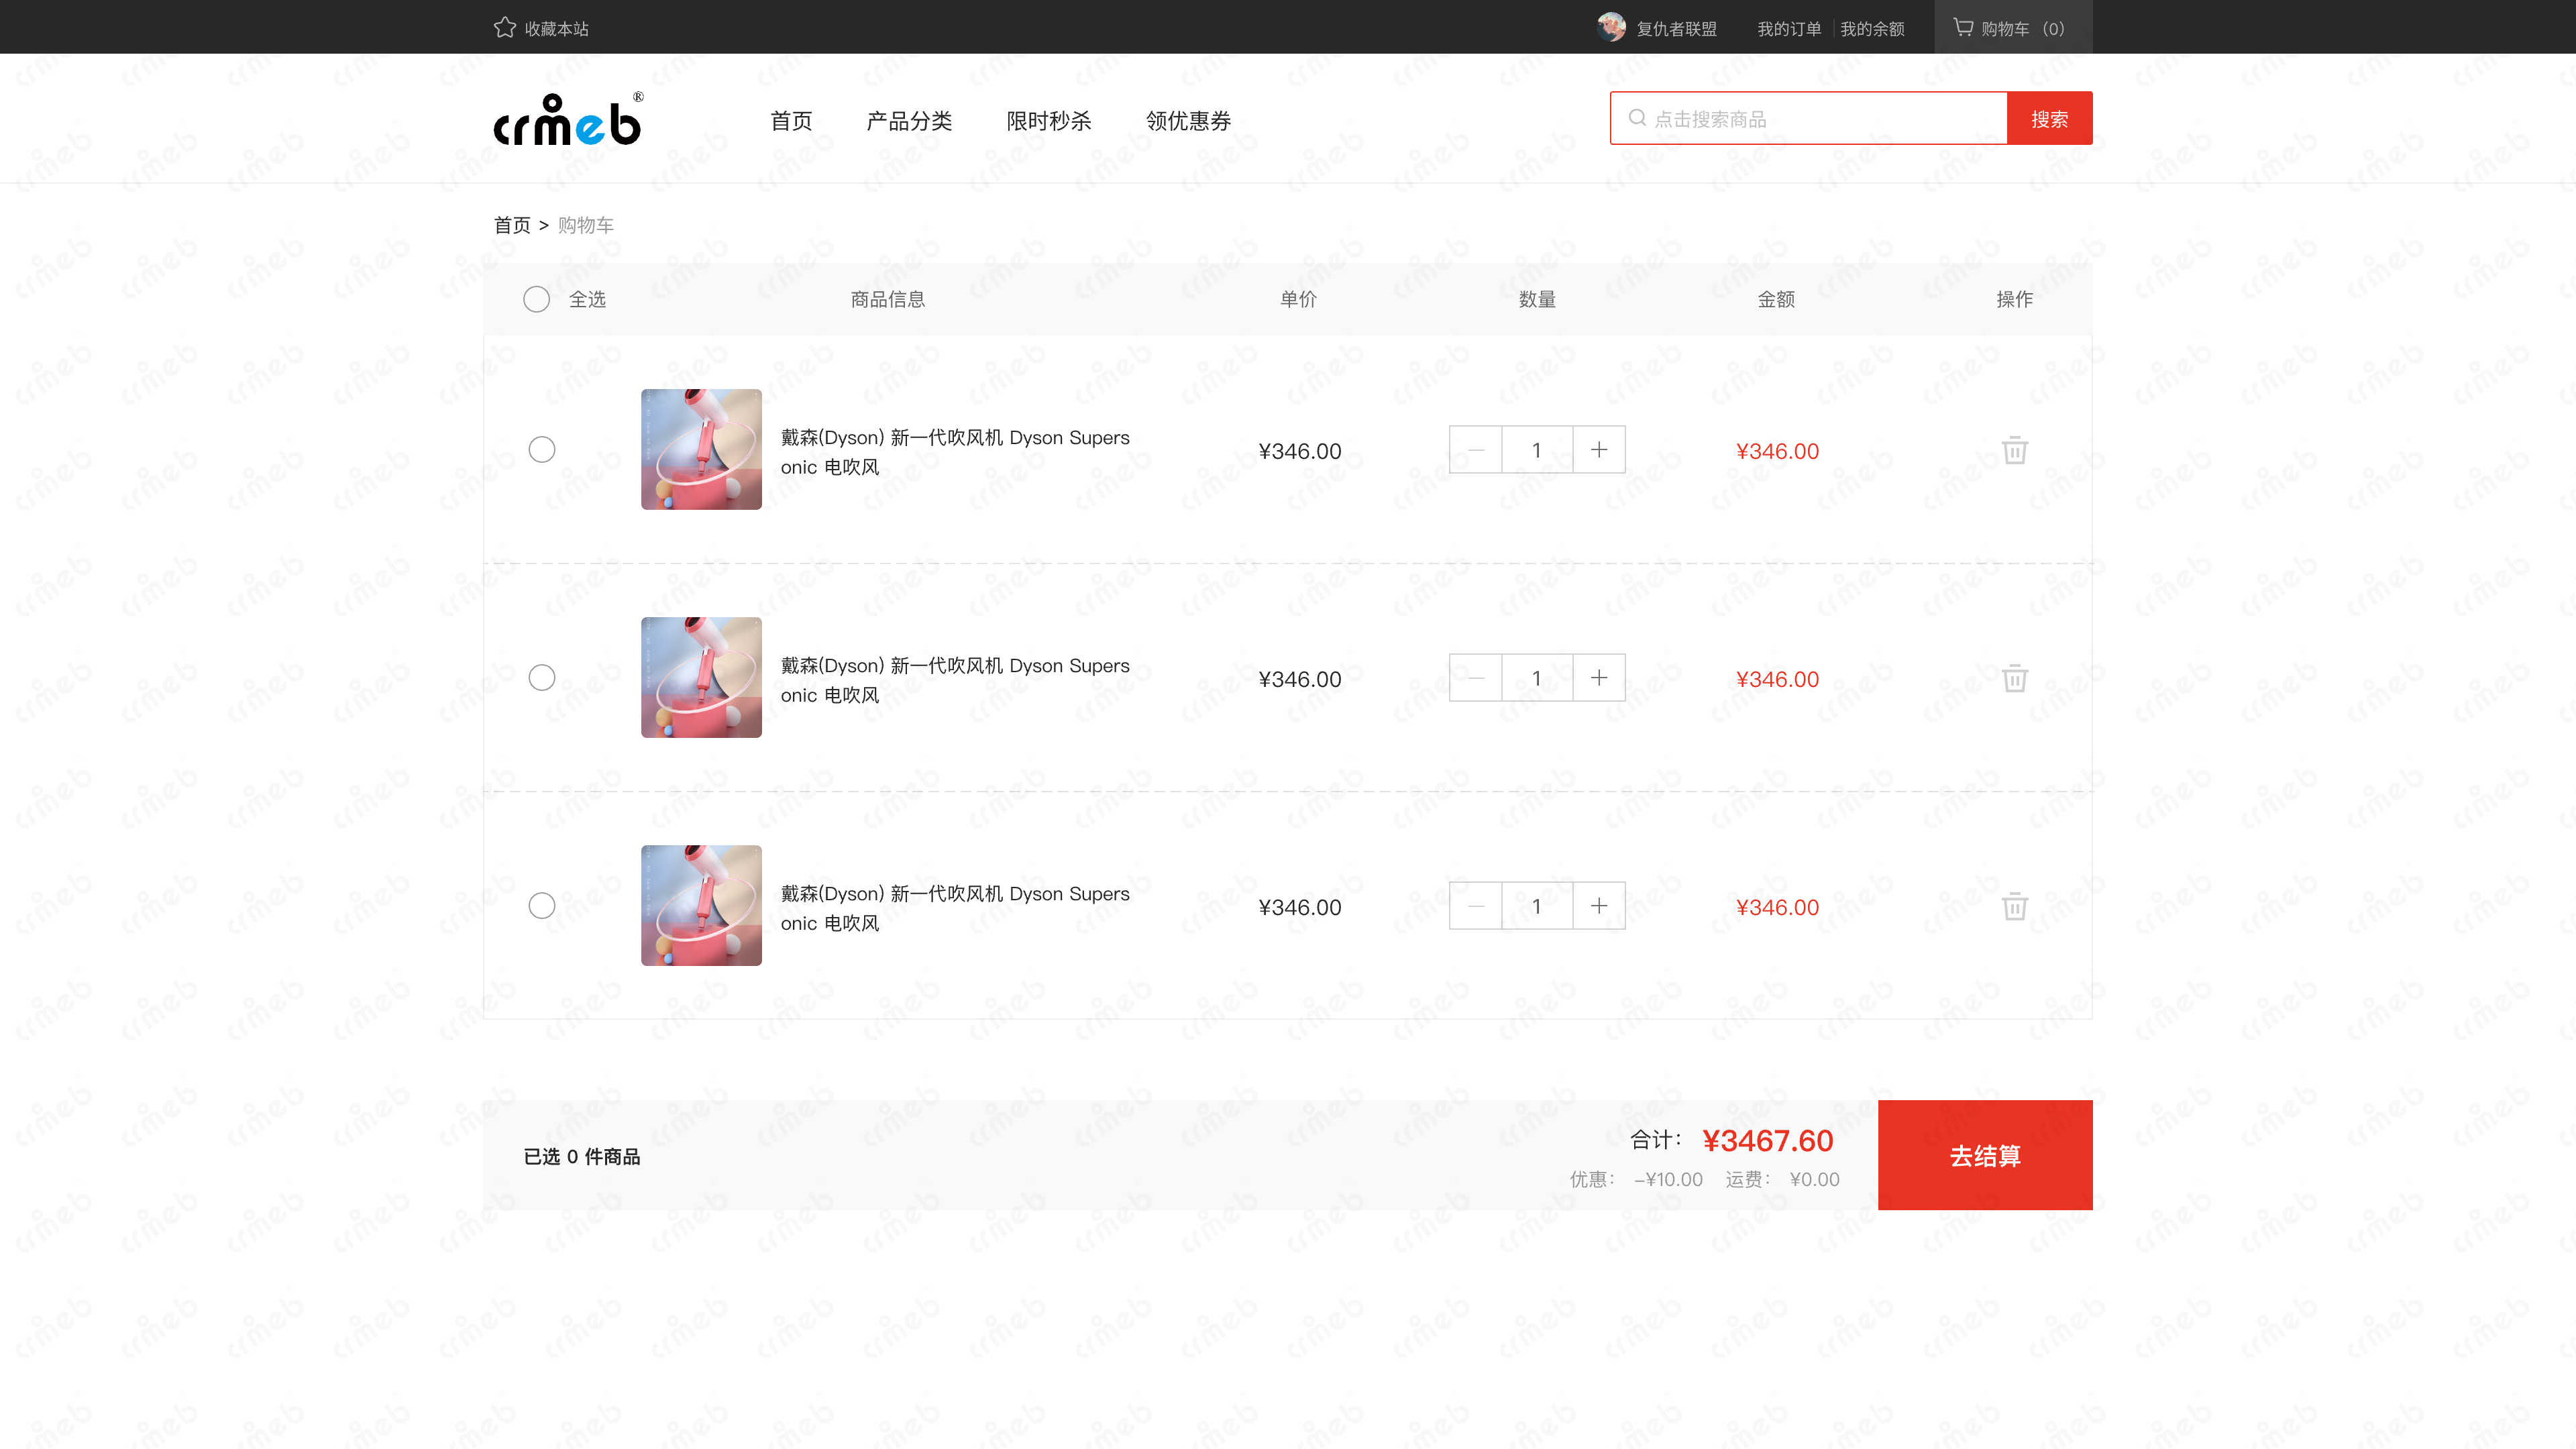Screen dimensions: 2576x1449
Task: Click the crmeb logo
Action: (568, 121)
